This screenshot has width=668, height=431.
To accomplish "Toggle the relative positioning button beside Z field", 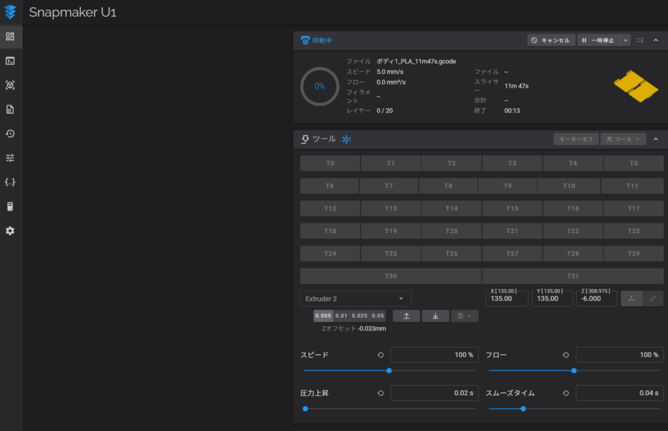I will click(652, 298).
